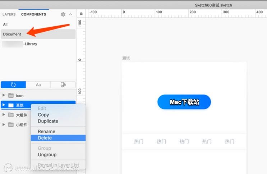Expand the selected 其他 group triangle

click(x=4, y=105)
